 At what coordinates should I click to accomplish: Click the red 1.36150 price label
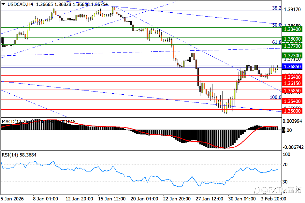(x=292, y=83)
